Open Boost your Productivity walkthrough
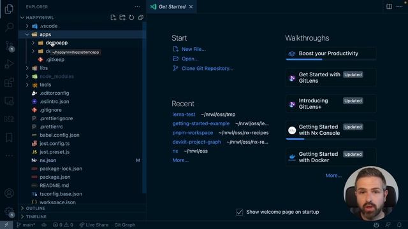408x229 pixels. point(331,53)
